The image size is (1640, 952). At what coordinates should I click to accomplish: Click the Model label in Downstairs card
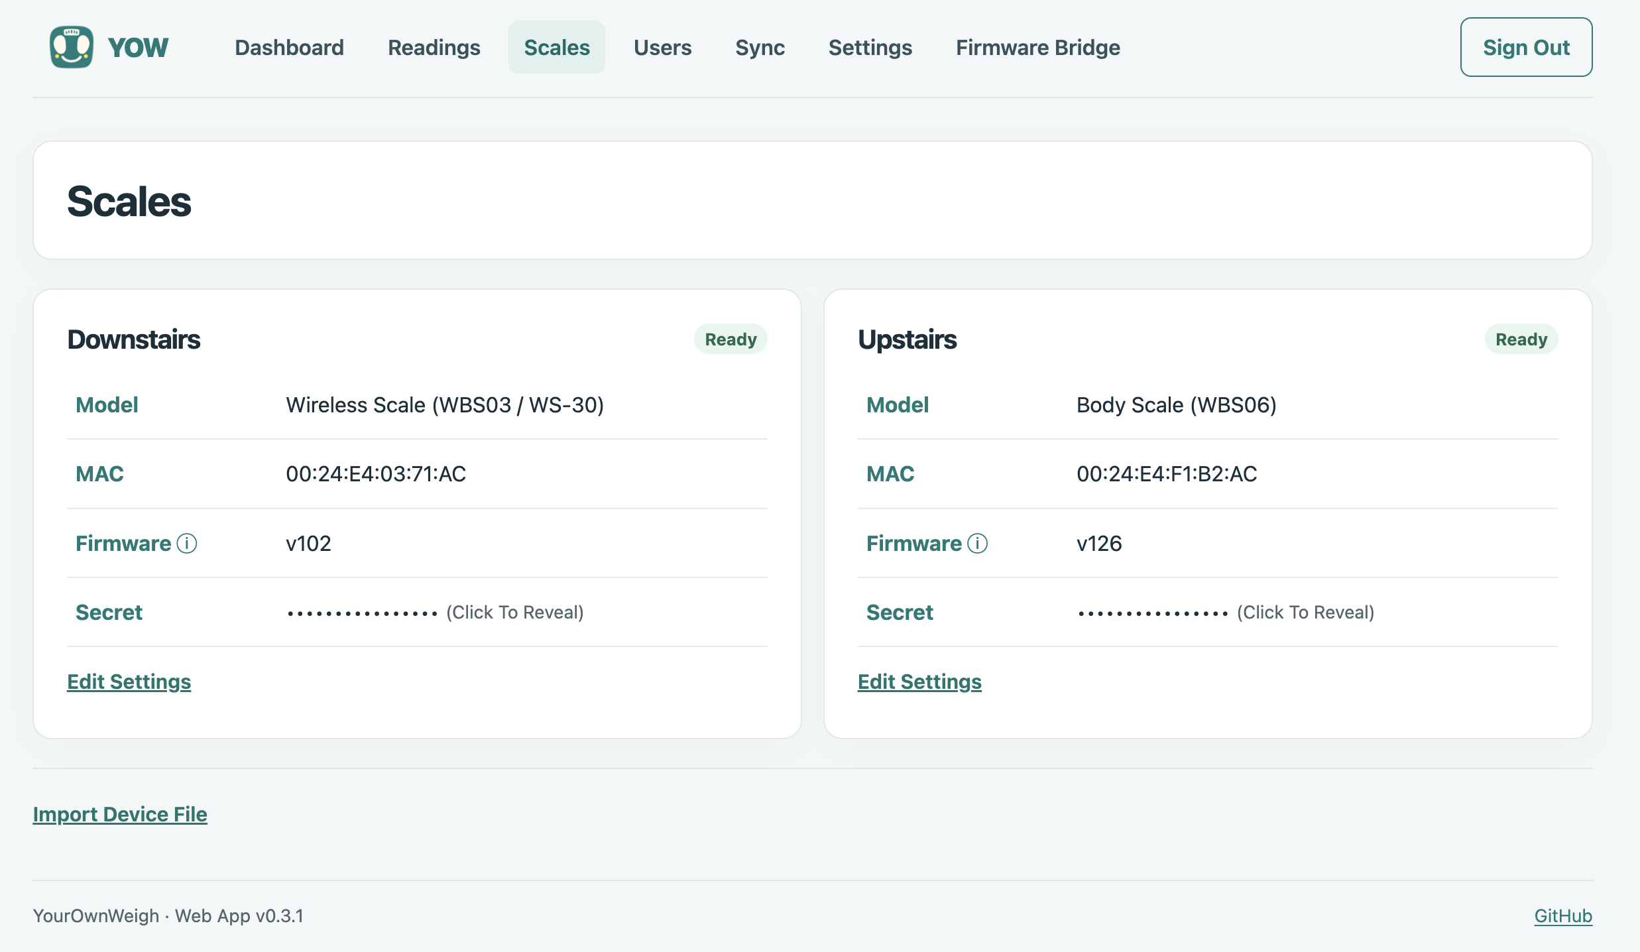click(x=107, y=405)
